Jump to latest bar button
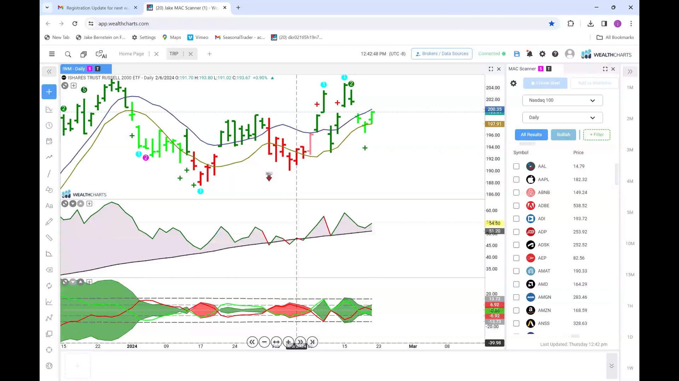The image size is (679, 381). tap(312, 342)
